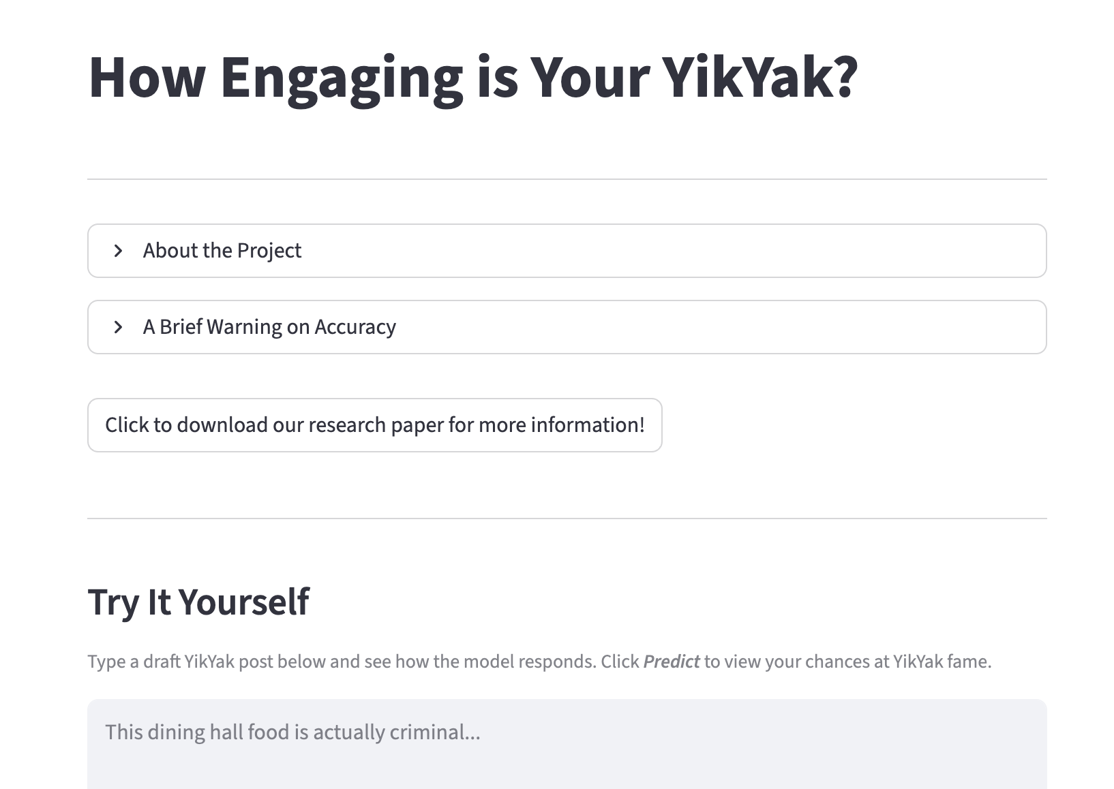
Task: Focus the draft YikYak post text area
Action: pos(567,744)
